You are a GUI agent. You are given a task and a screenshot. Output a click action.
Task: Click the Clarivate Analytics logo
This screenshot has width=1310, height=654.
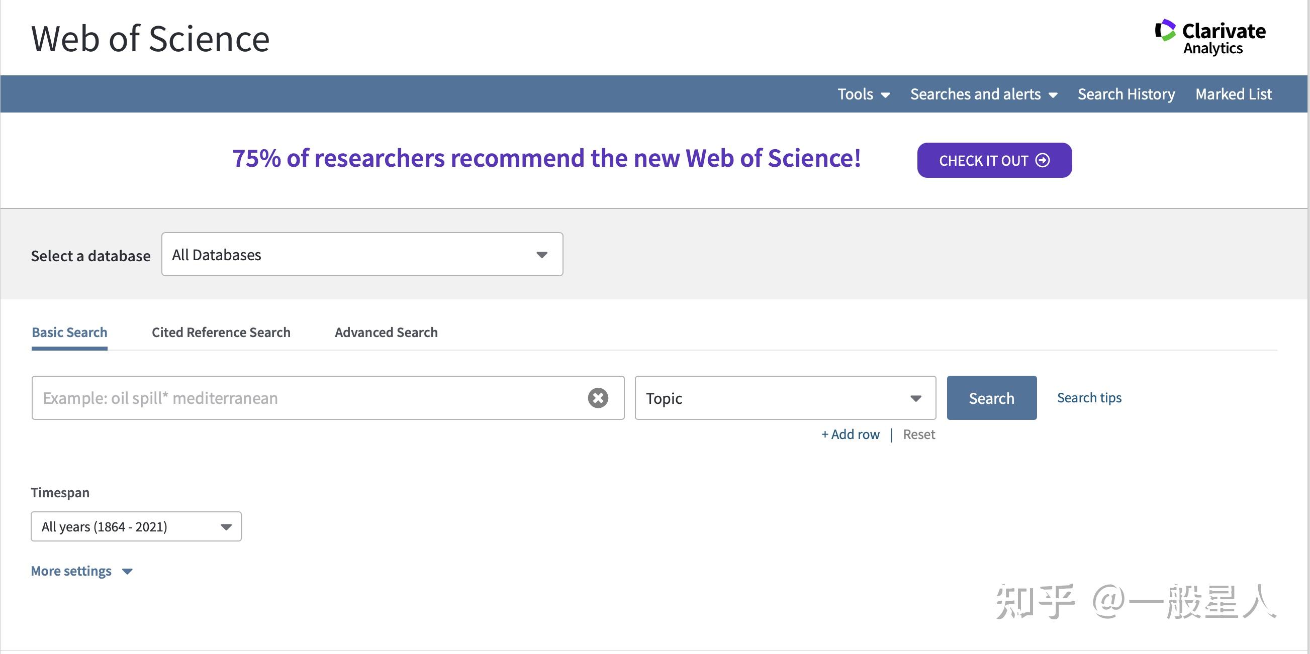tap(1210, 38)
